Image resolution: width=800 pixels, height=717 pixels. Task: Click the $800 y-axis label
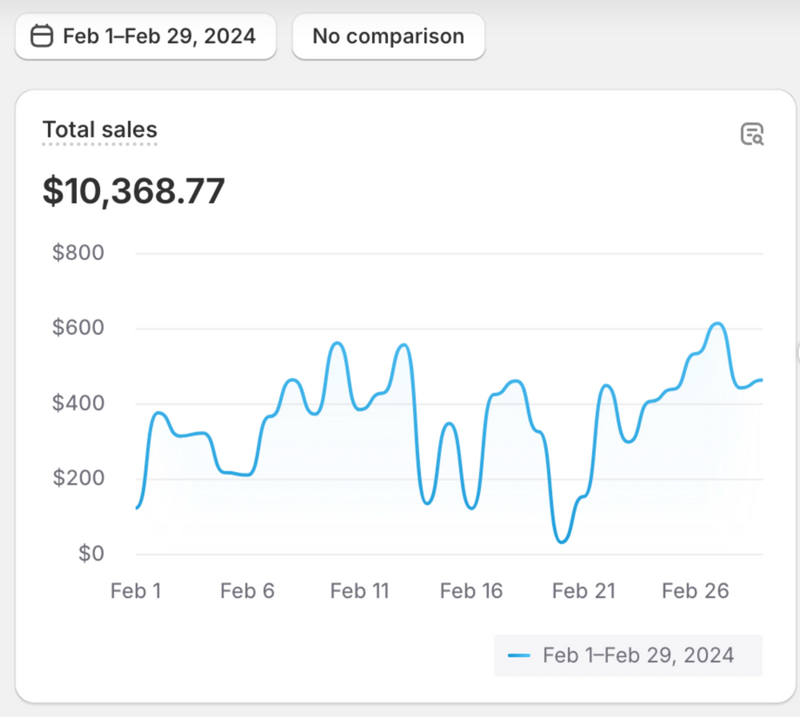click(x=78, y=253)
